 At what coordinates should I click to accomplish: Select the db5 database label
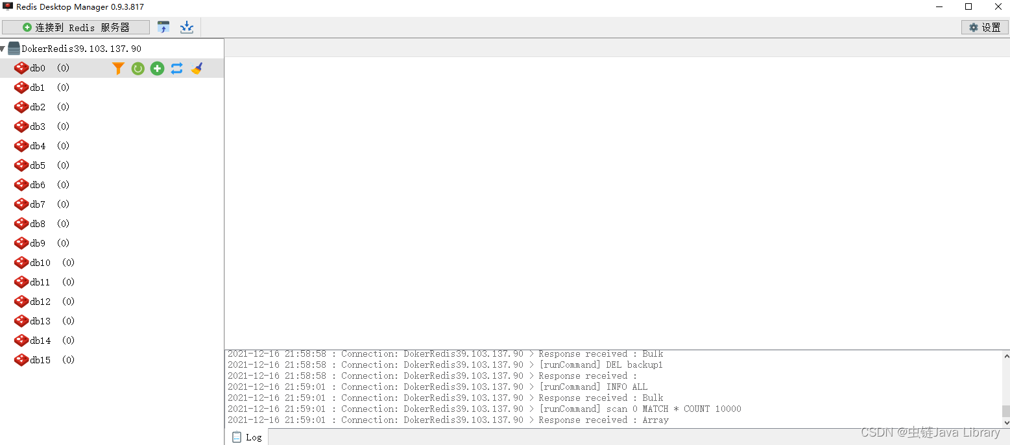pyautogui.click(x=38, y=165)
